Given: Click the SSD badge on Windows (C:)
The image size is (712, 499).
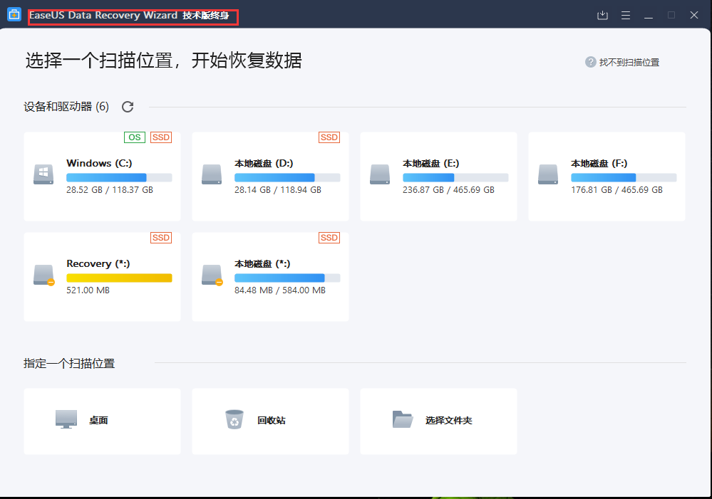Looking at the screenshot, I should 161,137.
